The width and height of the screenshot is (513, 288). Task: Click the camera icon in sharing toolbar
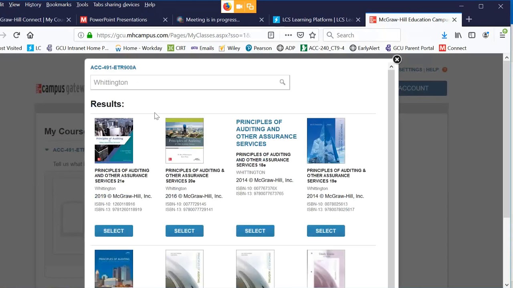coord(239,6)
